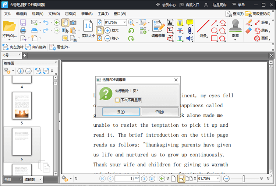Click the 编辑表单 icon
Viewport: 276px width, 186px height.
(x=158, y=26)
